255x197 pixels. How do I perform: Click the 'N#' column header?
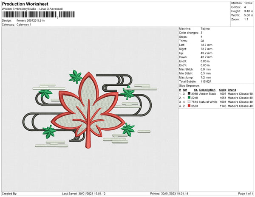185,90
